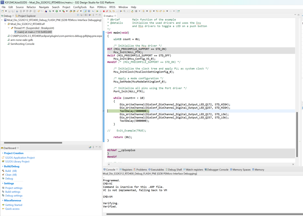
Task: Open S32DS Library Project link
Action: [17, 161]
